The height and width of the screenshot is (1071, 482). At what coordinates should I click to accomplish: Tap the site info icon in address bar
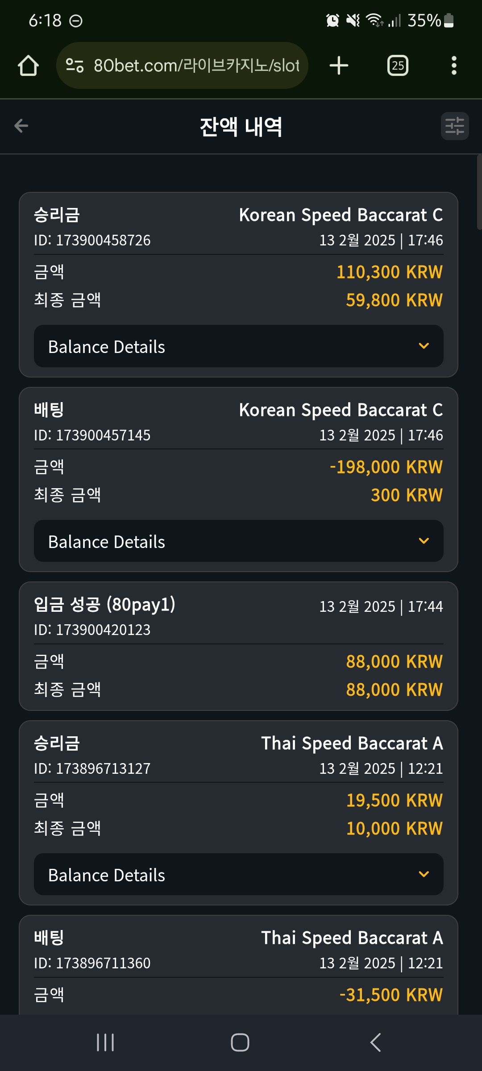point(75,66)
